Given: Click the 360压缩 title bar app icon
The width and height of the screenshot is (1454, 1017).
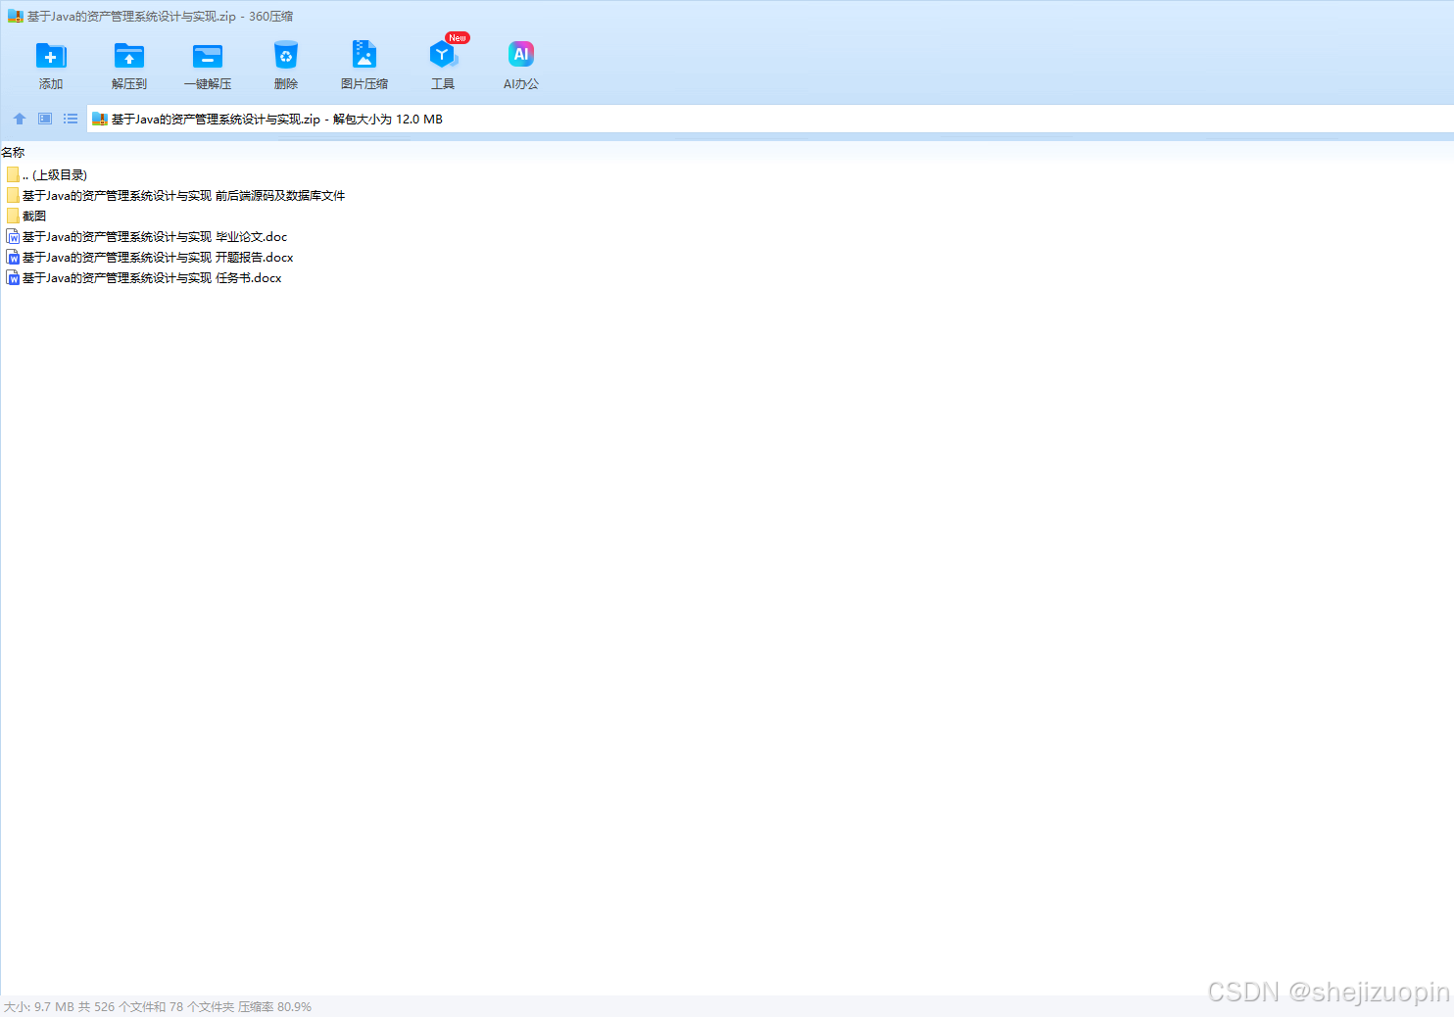Looking at the screenshot, I should point(15,16).
